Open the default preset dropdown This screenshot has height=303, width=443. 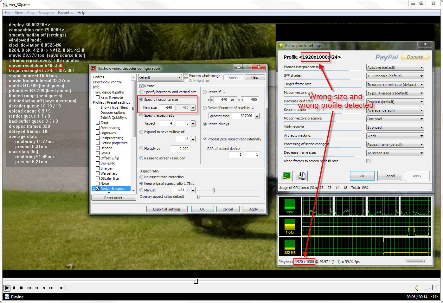coord(160,77)
